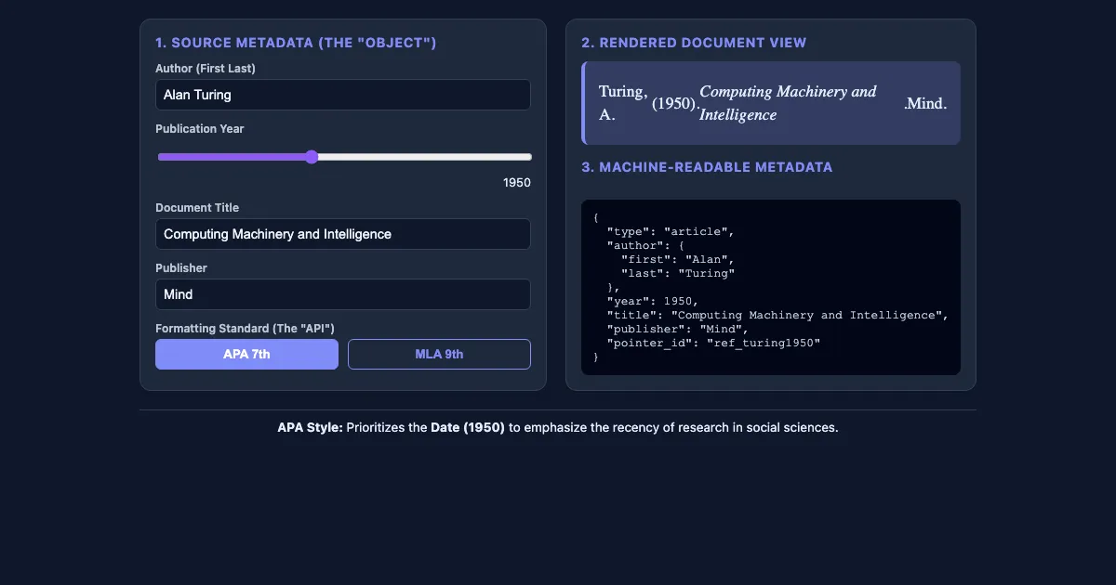Screen dimensions: 1116x585
Task: Click the 'Author (First Last)' label
Action: 206,69
